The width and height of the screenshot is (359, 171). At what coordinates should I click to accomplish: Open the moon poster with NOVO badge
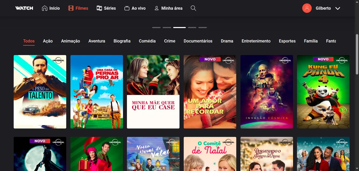(40, 154)
